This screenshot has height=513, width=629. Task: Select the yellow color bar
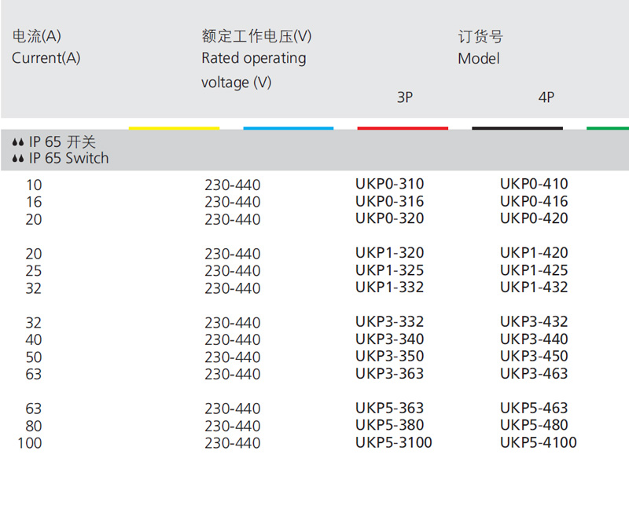click(174, 128)
